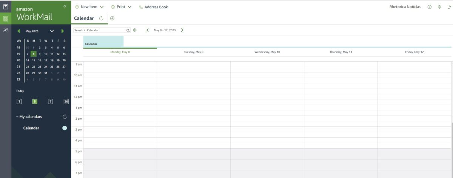Image resolution: width=453 pixels, height=178 pixels.
Task: Switch to 7-day week view
Action: pyautogui.click(x=50, y=101)
